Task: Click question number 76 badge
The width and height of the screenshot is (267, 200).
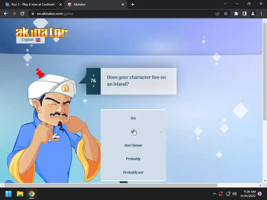Action: tap(93, 81)
